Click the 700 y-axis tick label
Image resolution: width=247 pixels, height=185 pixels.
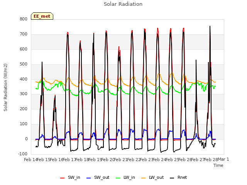click(24, 34)
